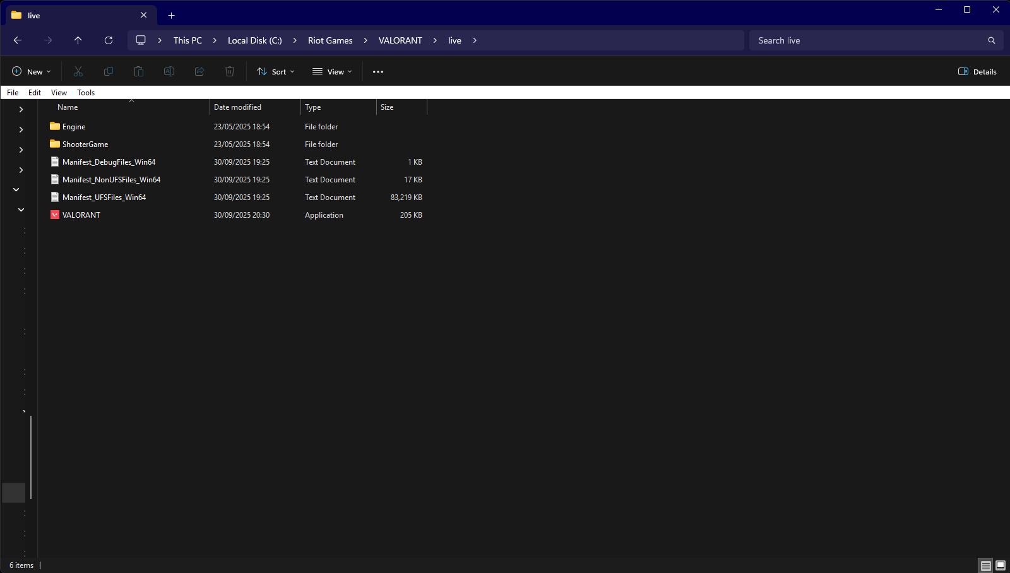Click ShooterGame's 23/05/2025 18:54 date
The height and width of the screenshot is (573, 1010).
tap(242, 145)
